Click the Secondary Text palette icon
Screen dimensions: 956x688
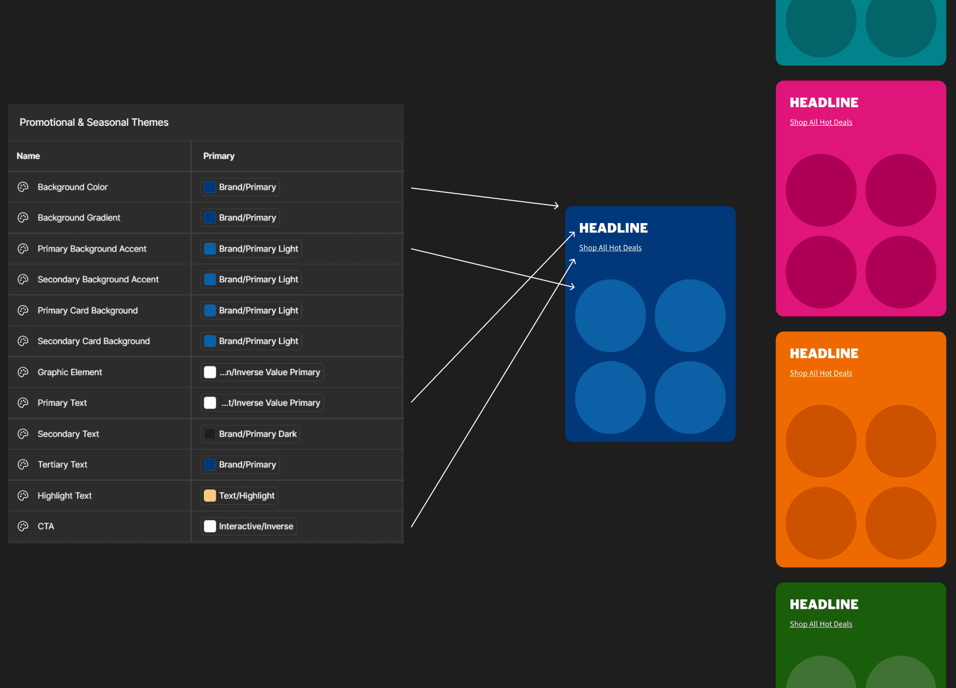coord(23,434)
